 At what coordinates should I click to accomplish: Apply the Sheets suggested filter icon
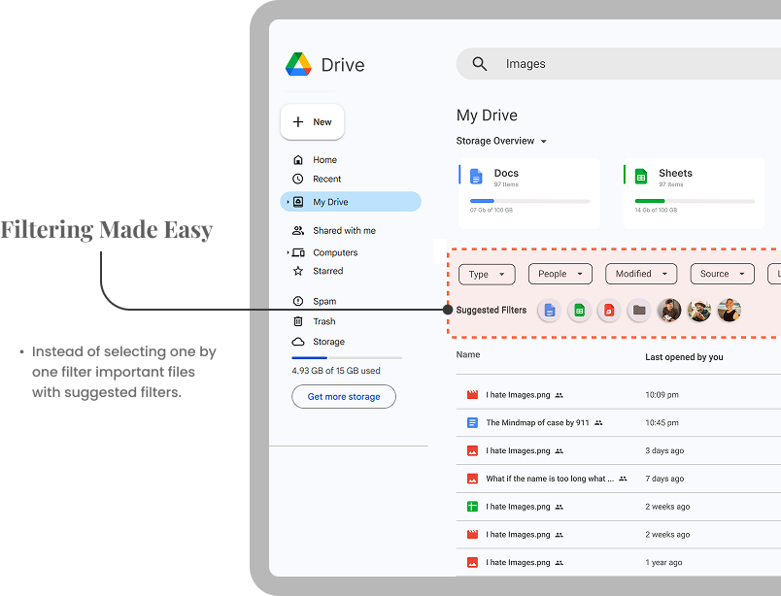579,311
